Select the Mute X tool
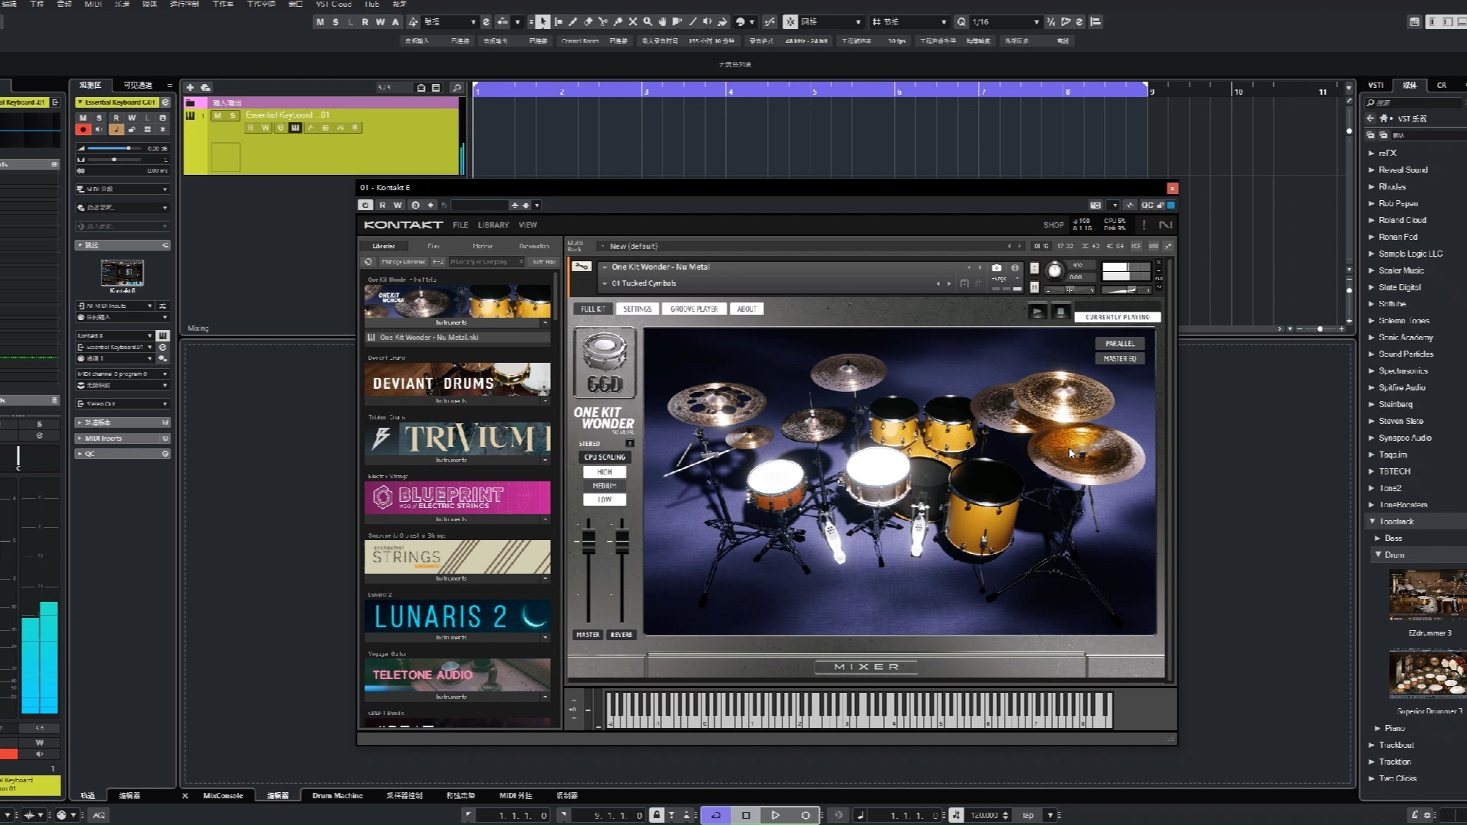1467x825 pixels. [633, 22]
